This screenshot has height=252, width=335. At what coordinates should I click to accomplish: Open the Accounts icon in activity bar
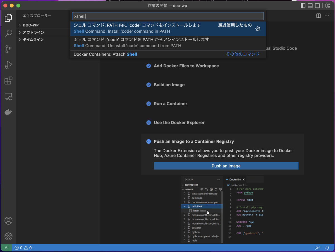[8, 221]
